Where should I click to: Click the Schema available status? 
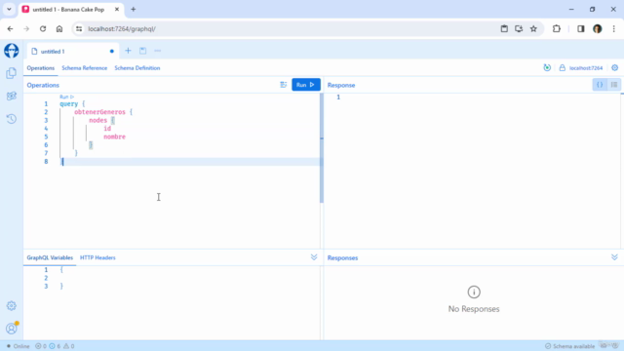click(569, 346)
